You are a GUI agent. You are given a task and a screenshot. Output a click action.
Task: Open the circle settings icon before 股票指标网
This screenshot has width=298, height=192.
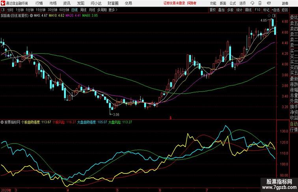[x=2, y=122]
